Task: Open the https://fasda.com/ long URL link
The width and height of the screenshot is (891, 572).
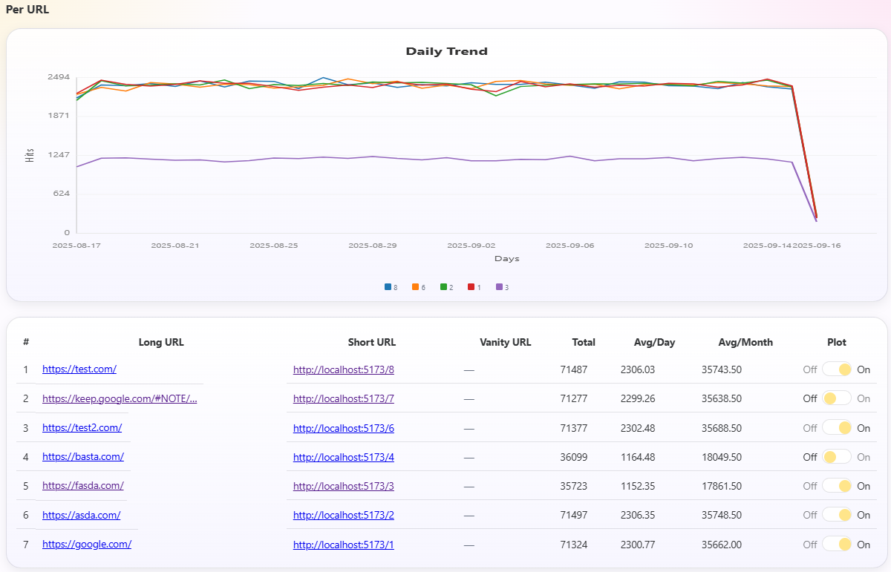Action: (x=83, y=486)
